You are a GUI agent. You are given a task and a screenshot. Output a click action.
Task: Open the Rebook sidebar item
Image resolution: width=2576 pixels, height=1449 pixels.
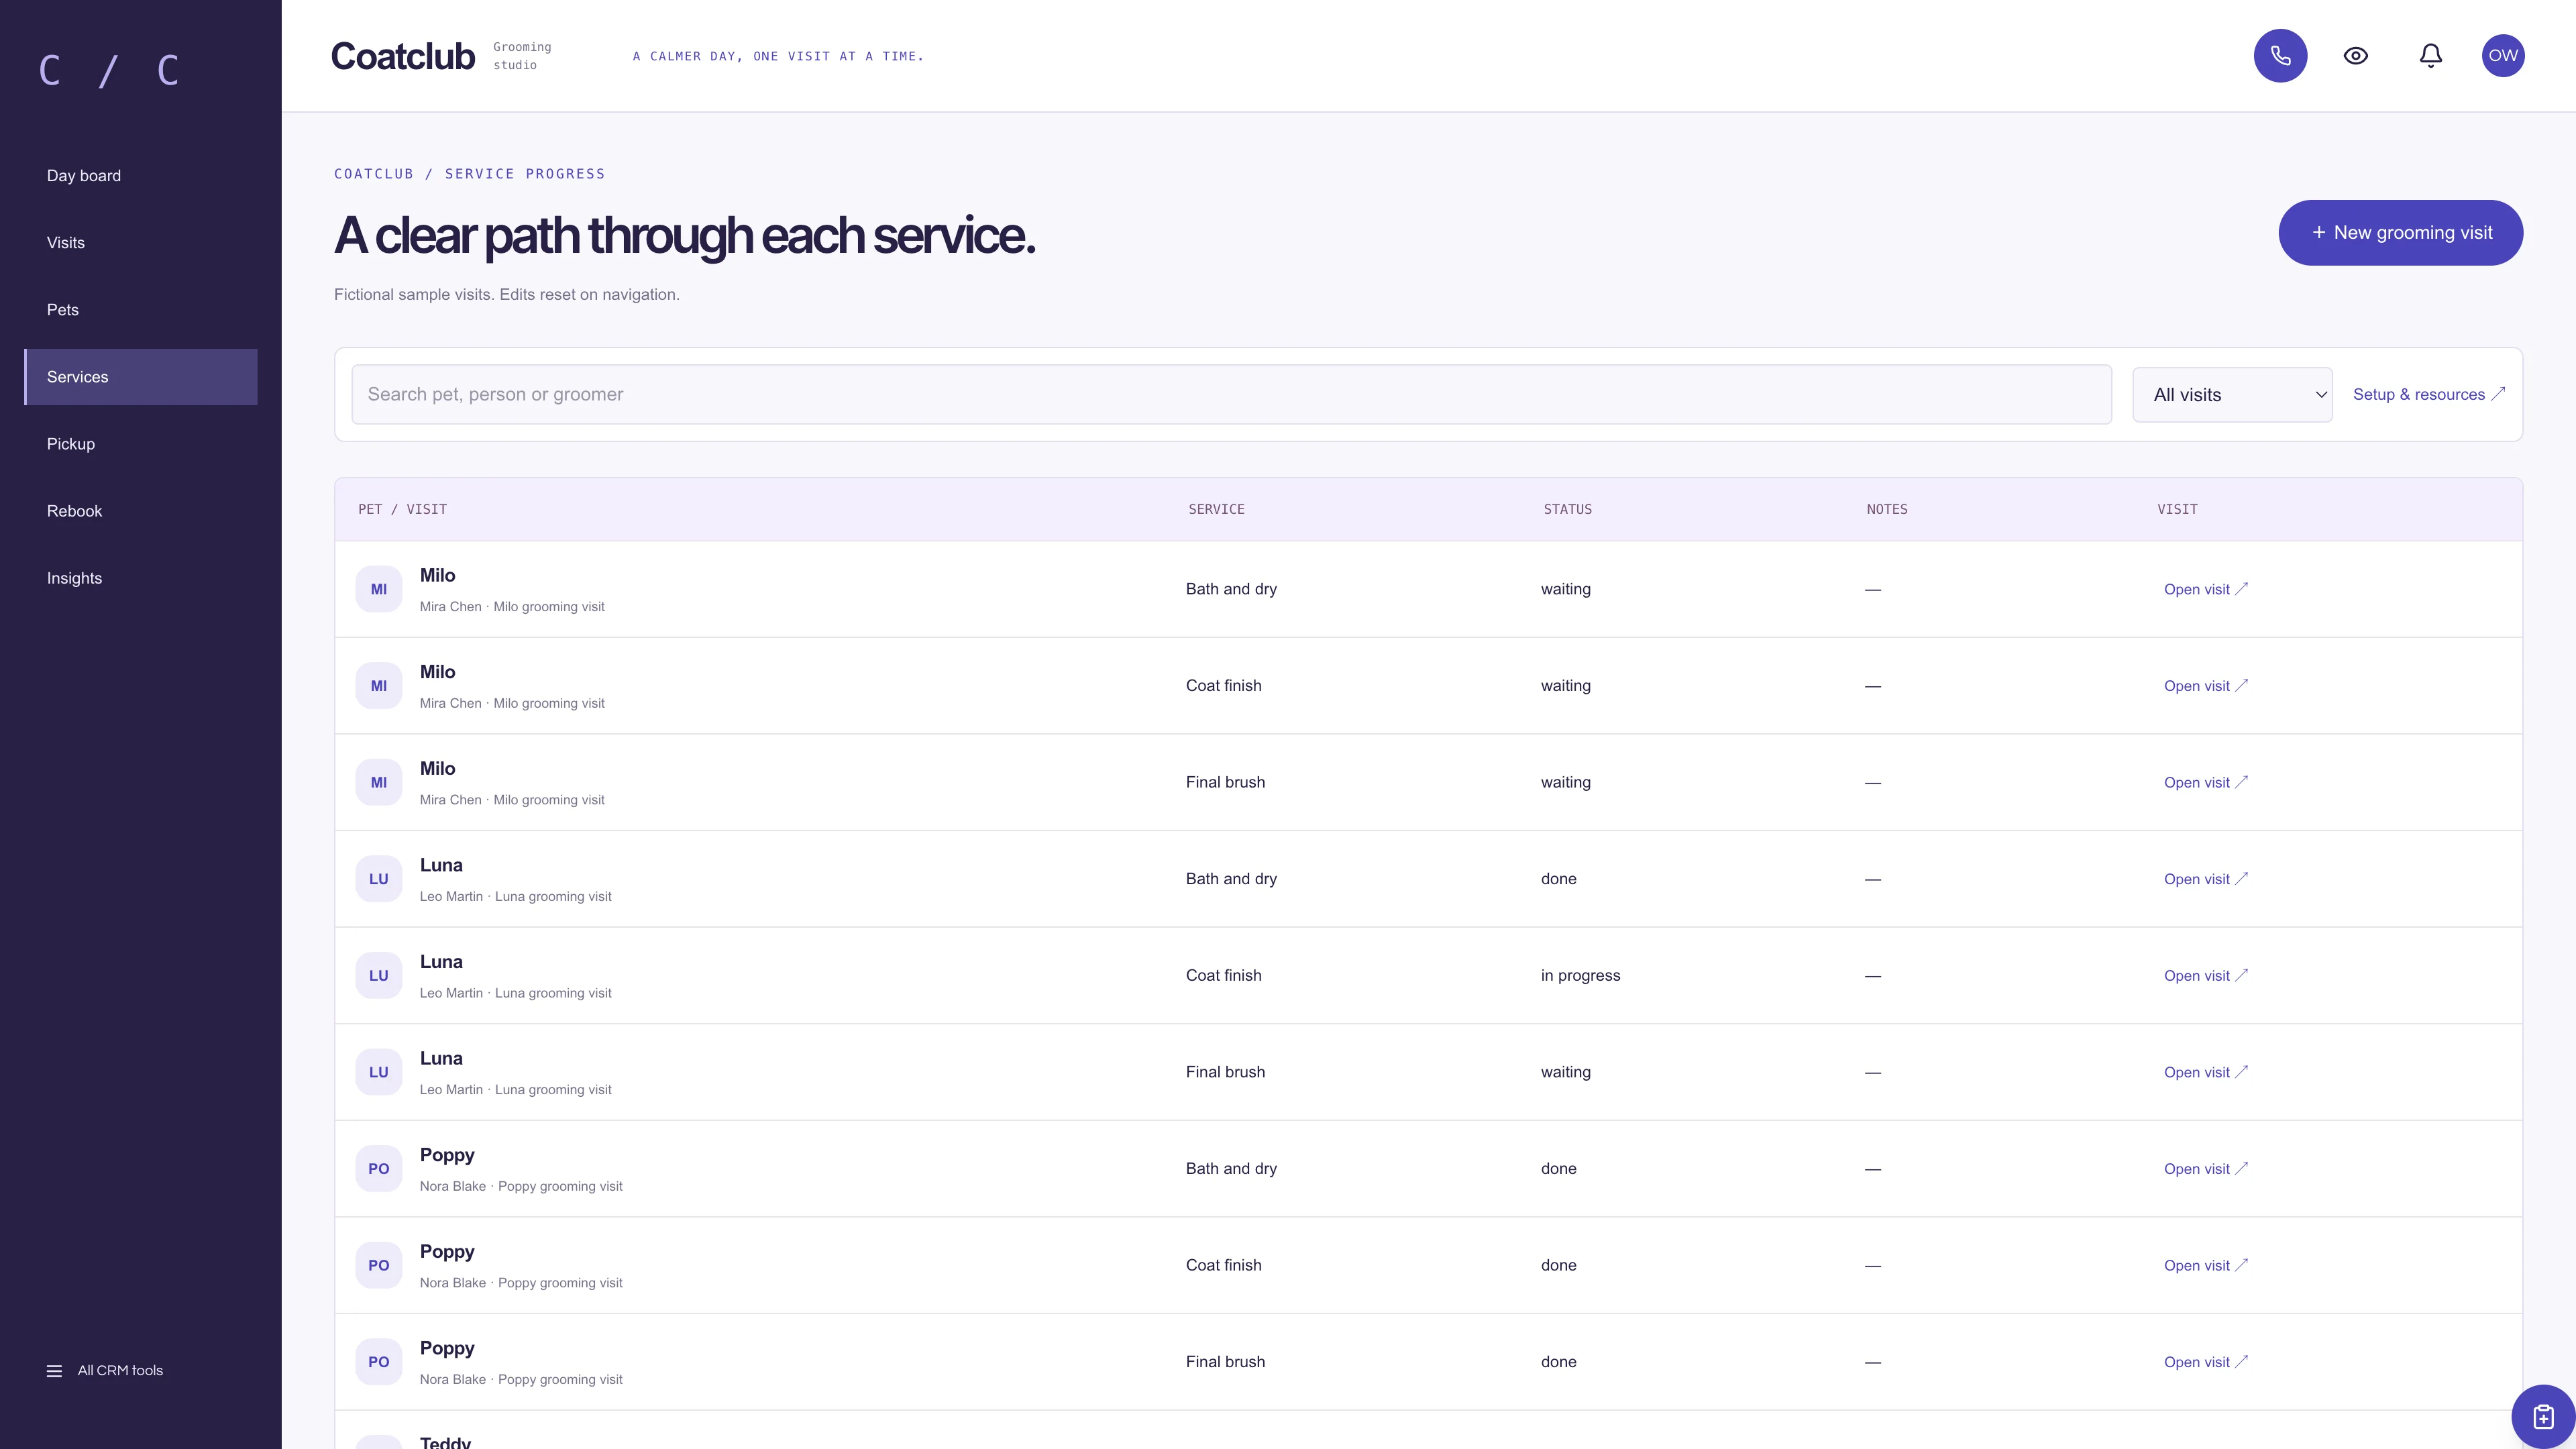pyautogui.click(x=141, y=511)
